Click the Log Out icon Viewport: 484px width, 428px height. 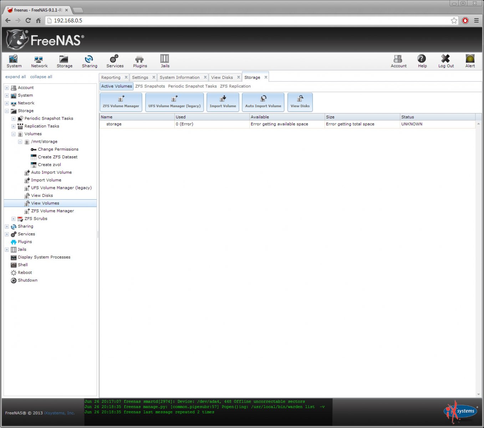click(446, 61)
